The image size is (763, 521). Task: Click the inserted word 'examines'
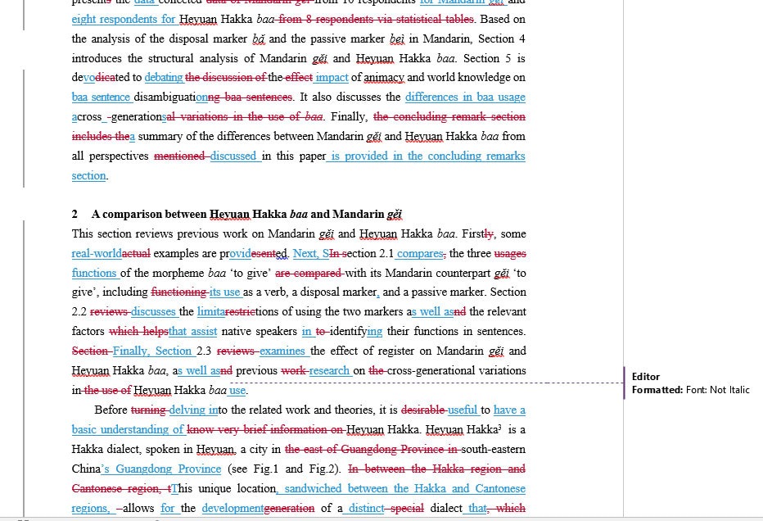[282, 351]
